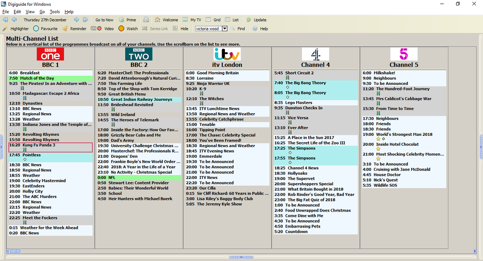Screen dimensions: 483x261
Task: Click the Channel 5 logo
Action: (404, 54)
